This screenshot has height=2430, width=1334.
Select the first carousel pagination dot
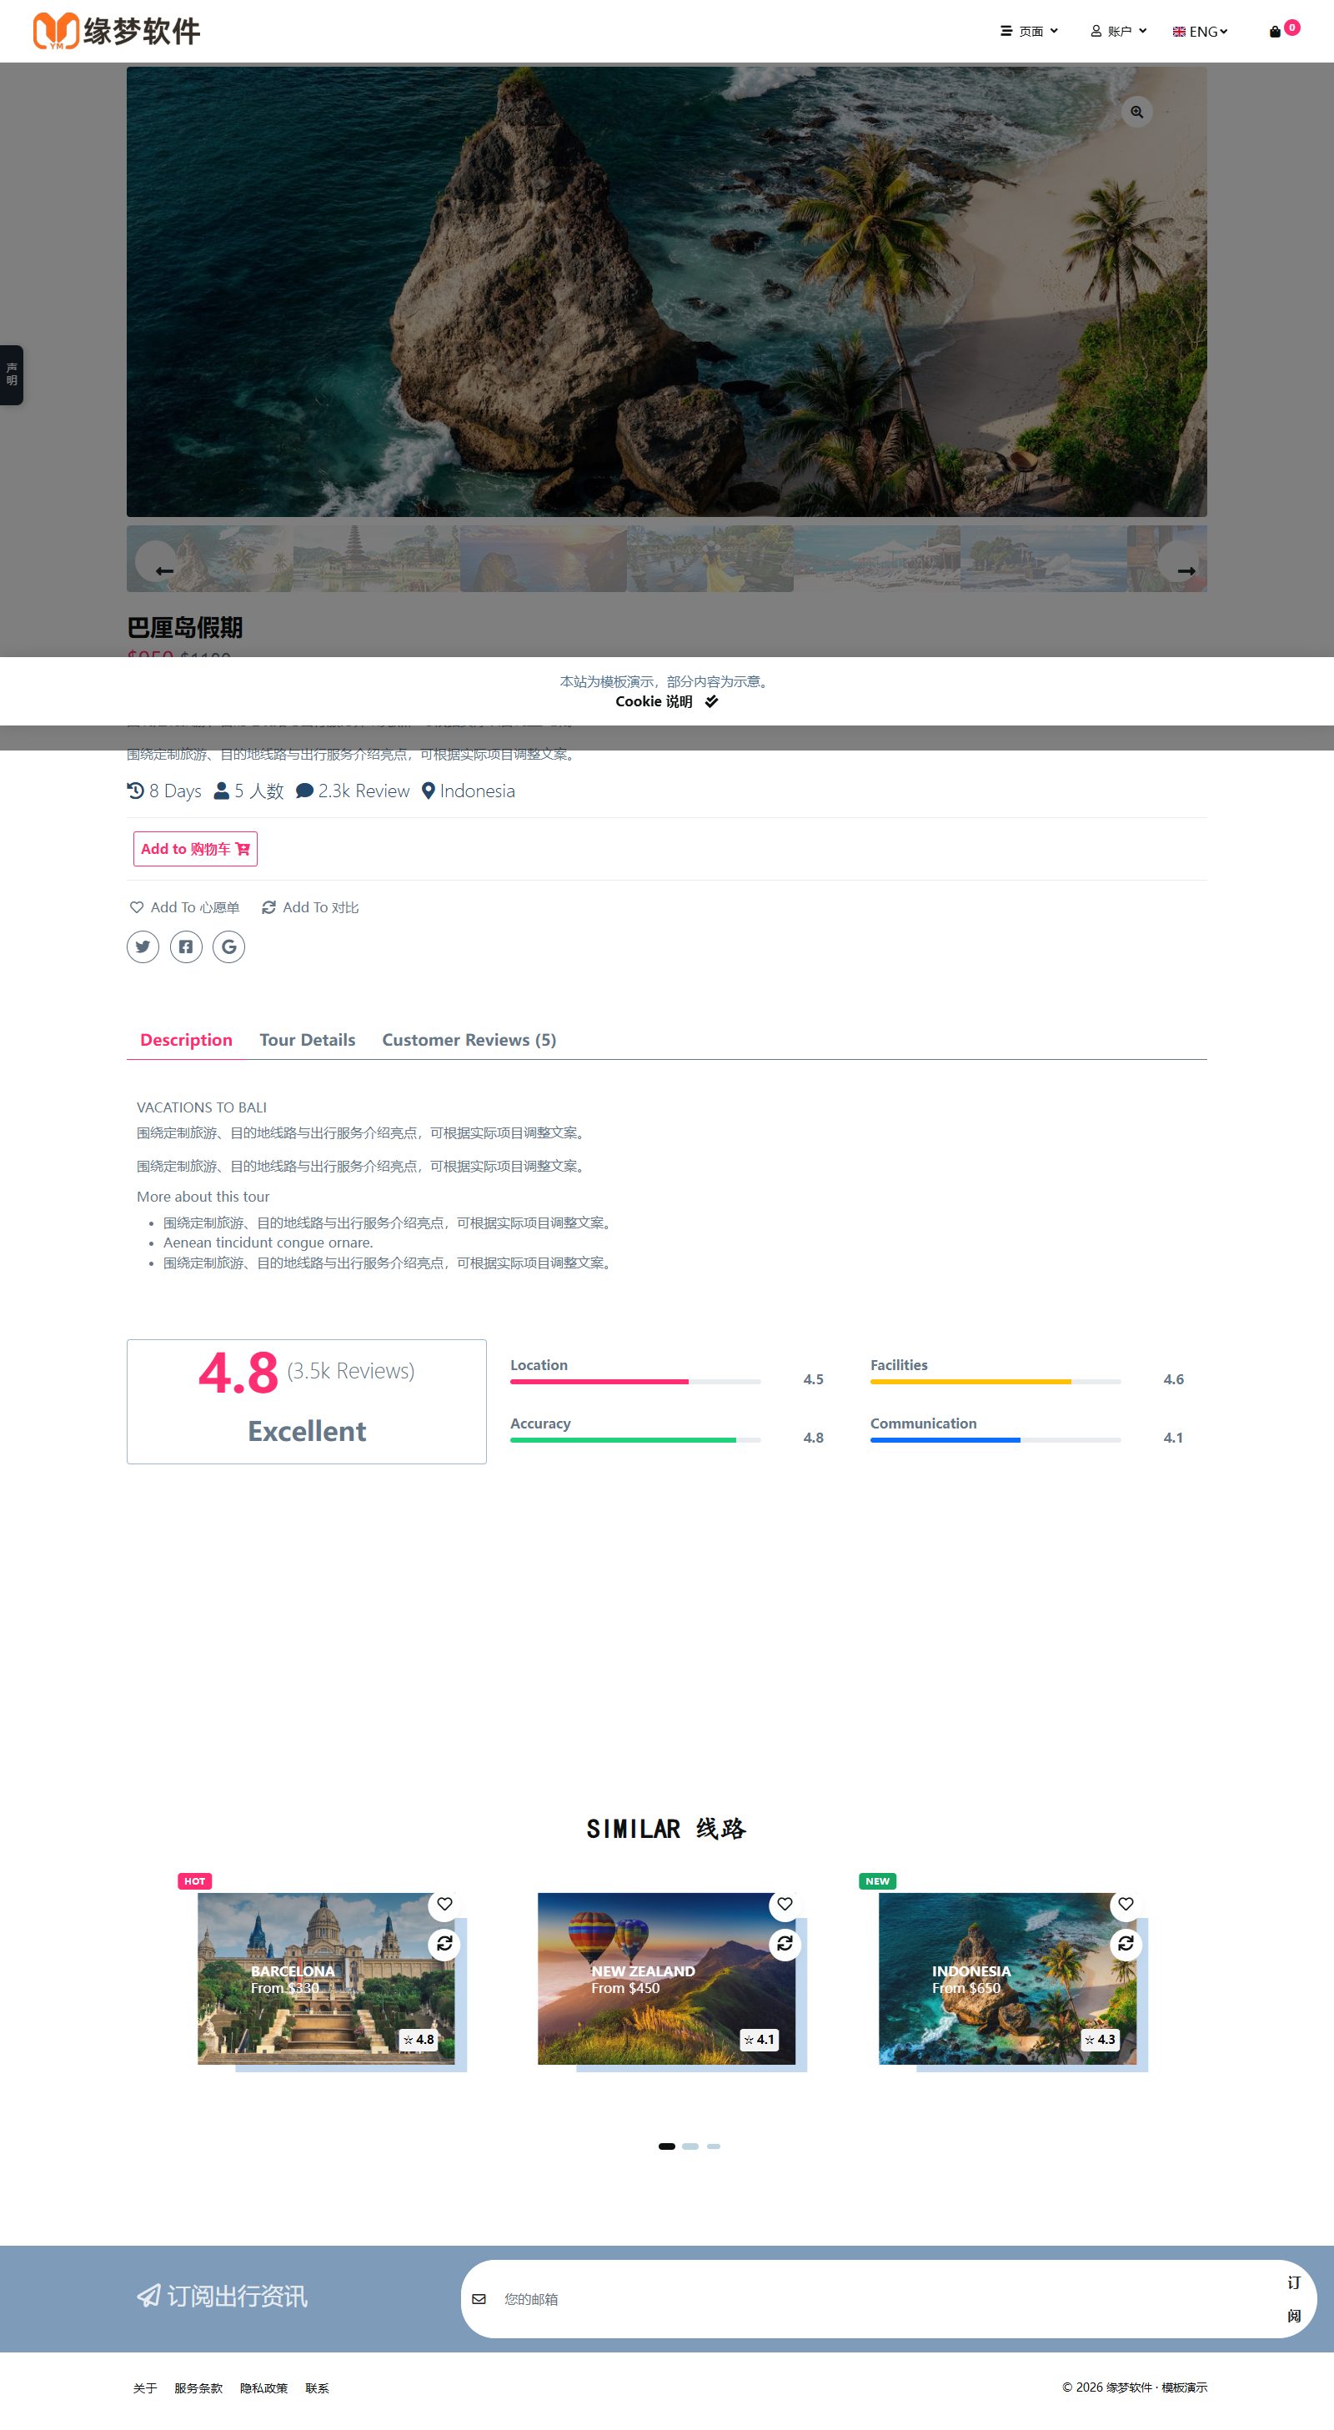coord(666,2146)
